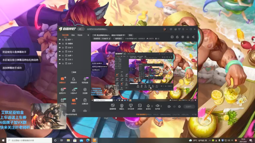The width and height of the screenshot is (255, 143).
Task: Click the 修改 edit title button
Action: pos(131,35)
